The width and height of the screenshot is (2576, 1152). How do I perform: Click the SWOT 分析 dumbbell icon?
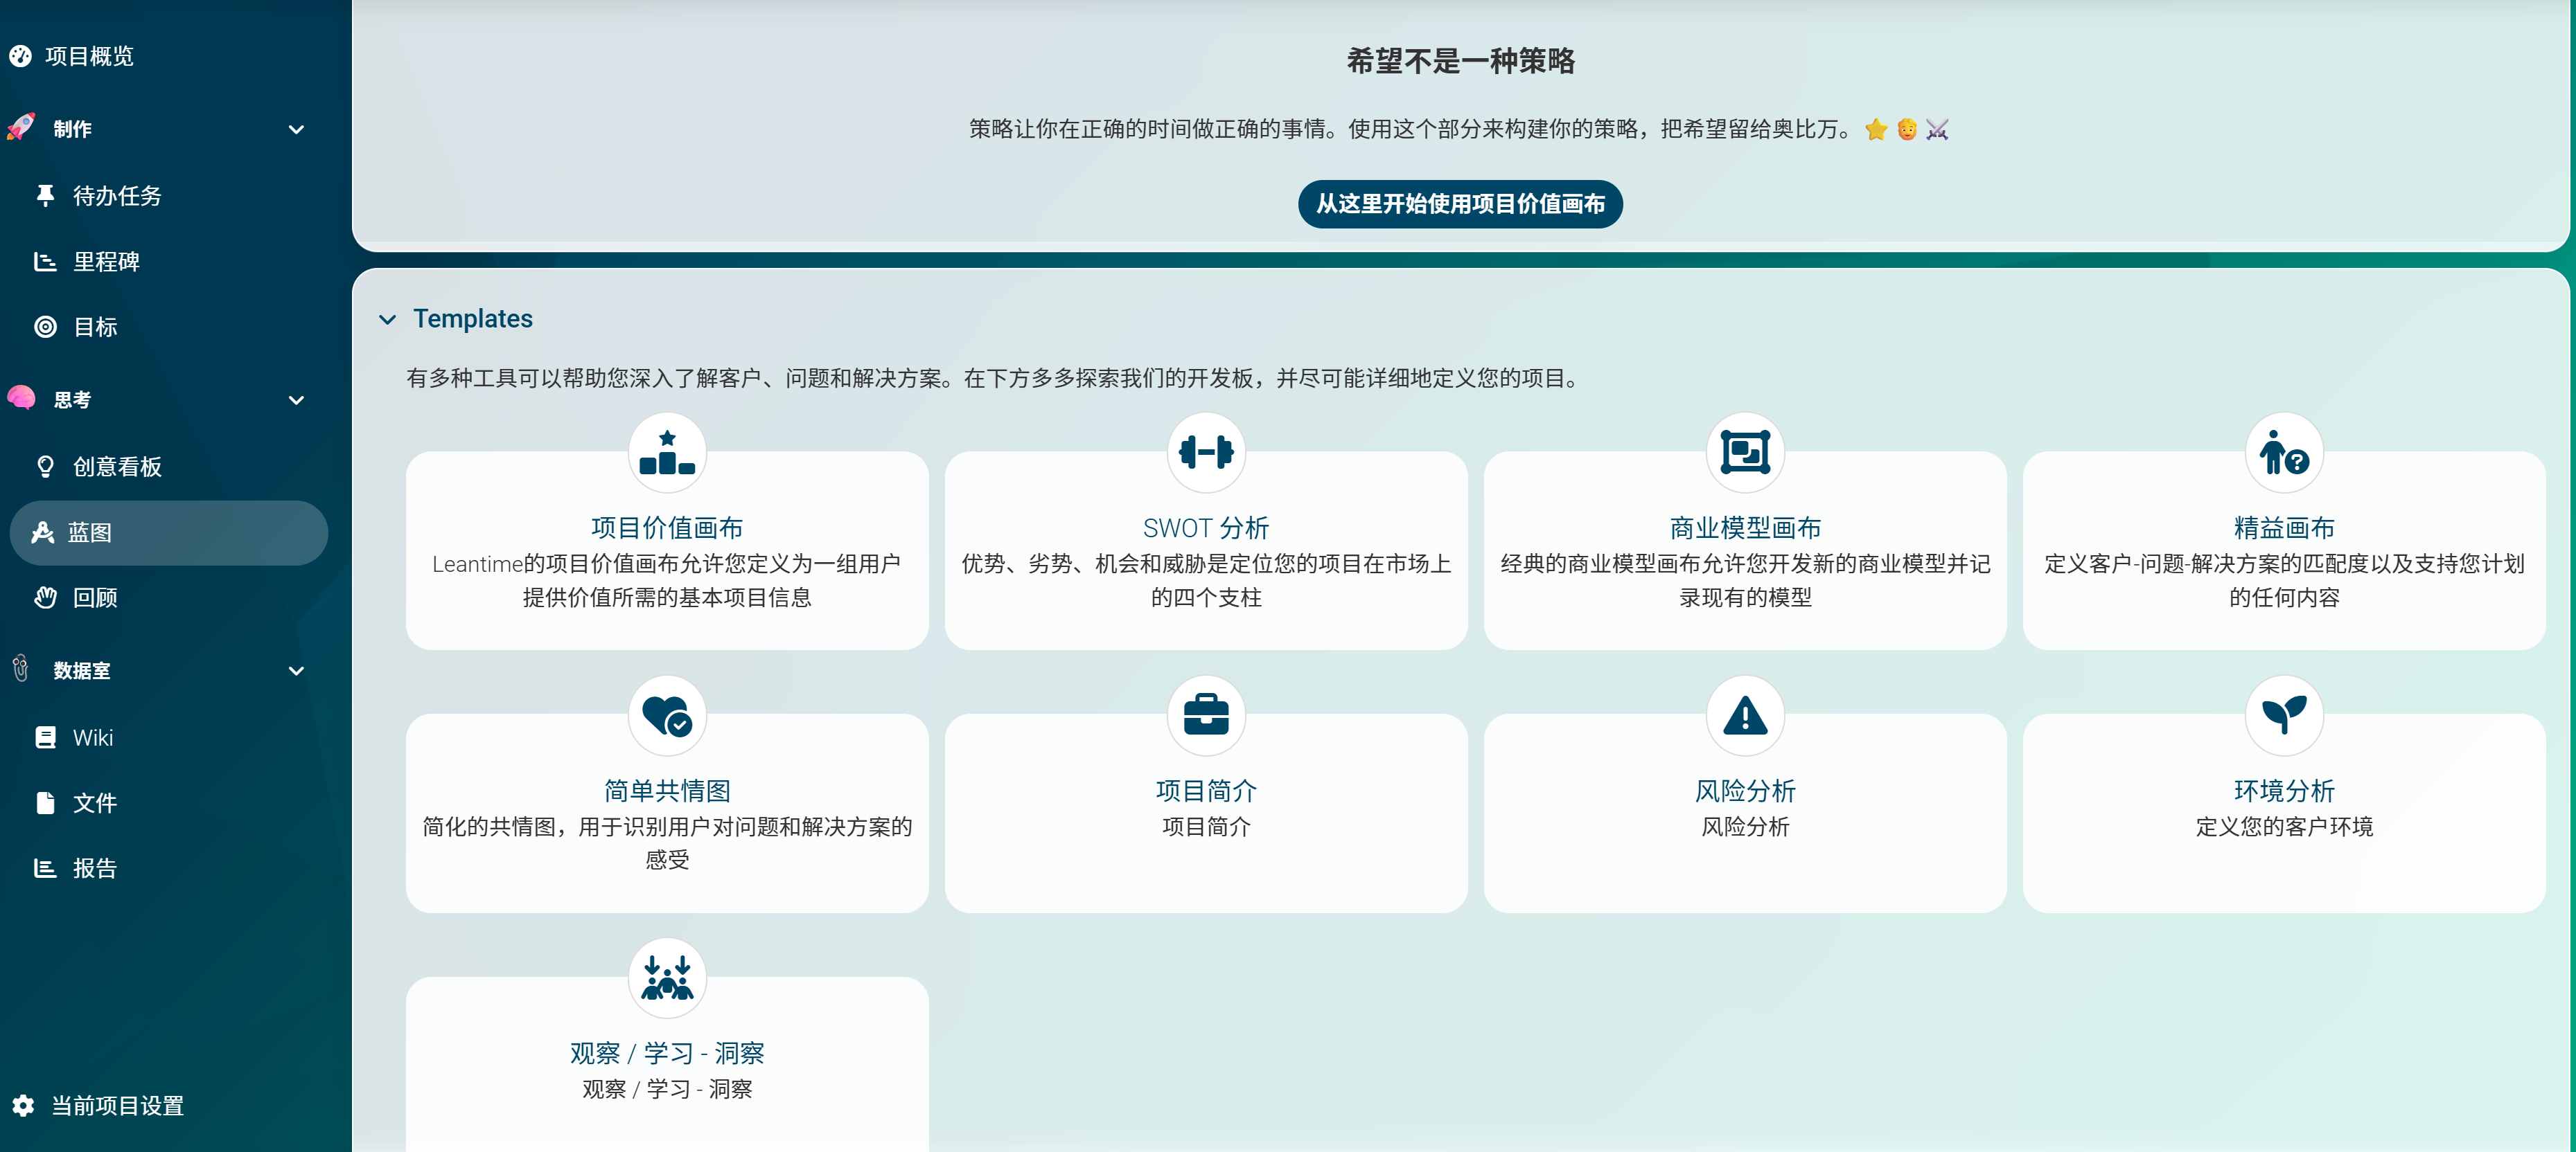pos(1206,453)
